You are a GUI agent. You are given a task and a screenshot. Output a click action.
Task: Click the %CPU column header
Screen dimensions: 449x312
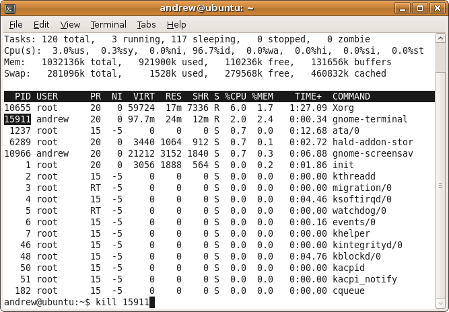click(x=236, y=96)
